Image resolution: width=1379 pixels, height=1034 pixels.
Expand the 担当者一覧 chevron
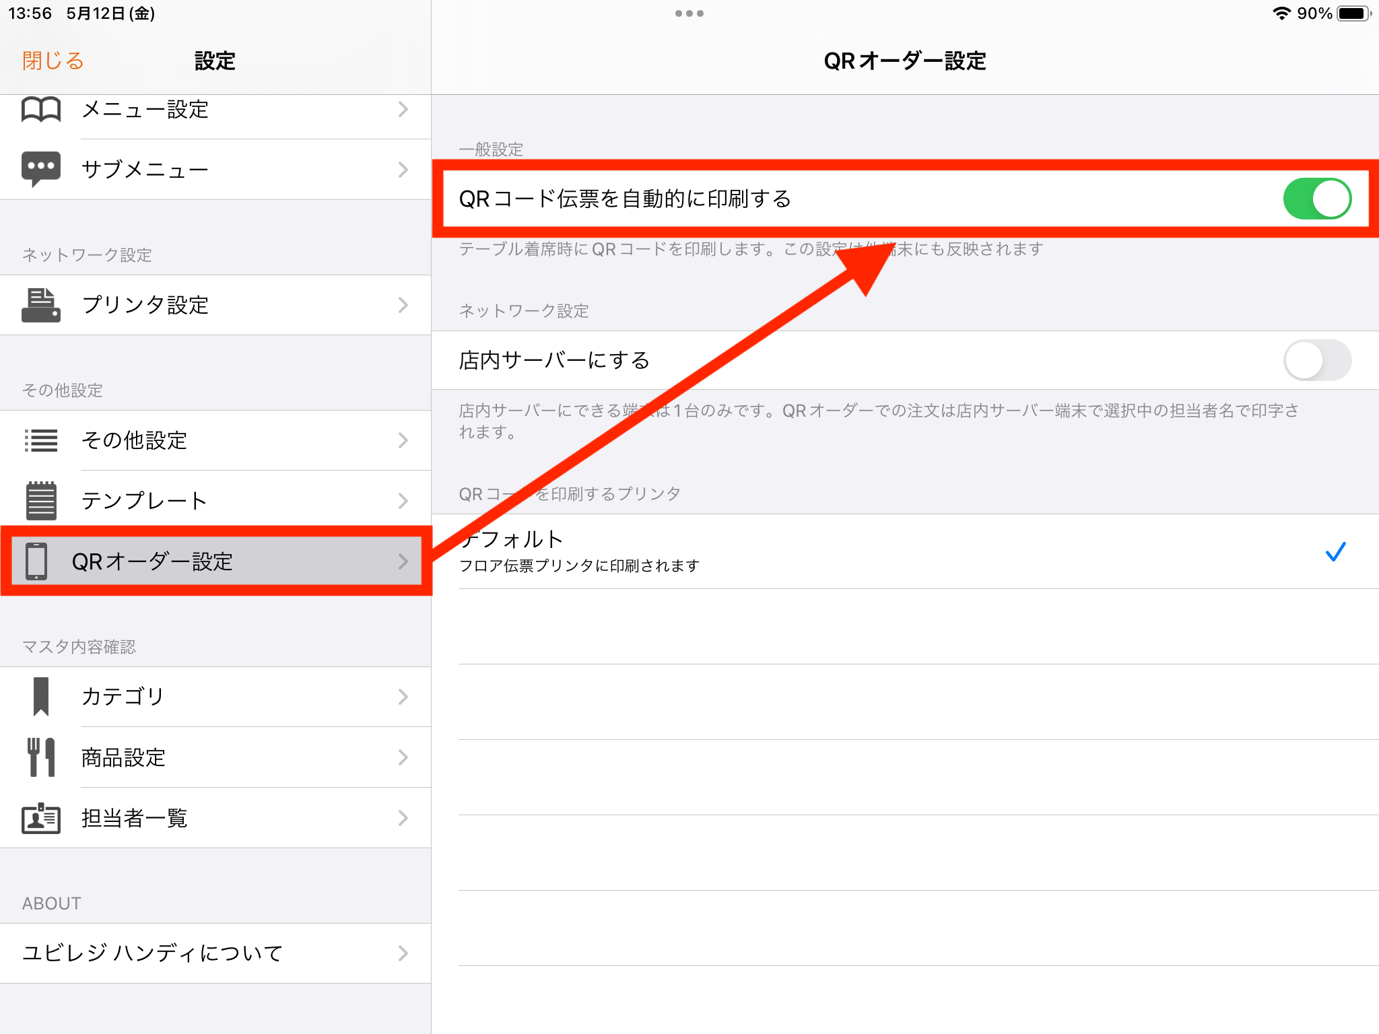403,818
